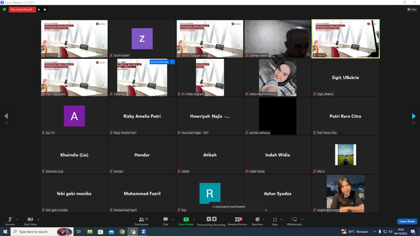Open the View layout menu
Screen dimensions: 420x236
(412, 9)
